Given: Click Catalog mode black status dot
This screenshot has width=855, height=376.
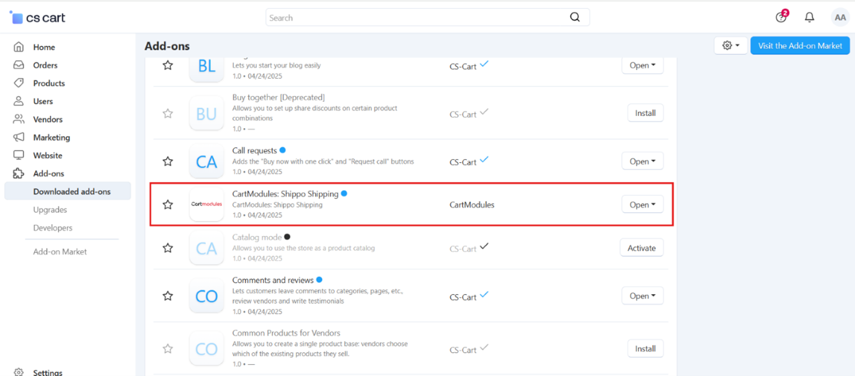Looking at the screenshot, I should pyautogui.click(x=287, y=237).
